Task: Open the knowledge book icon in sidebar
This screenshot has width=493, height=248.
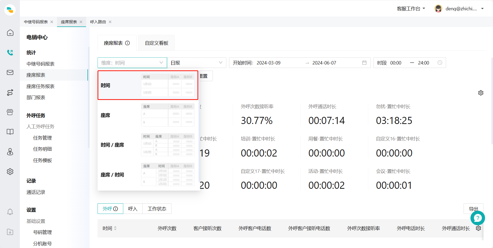Action: 10,132
